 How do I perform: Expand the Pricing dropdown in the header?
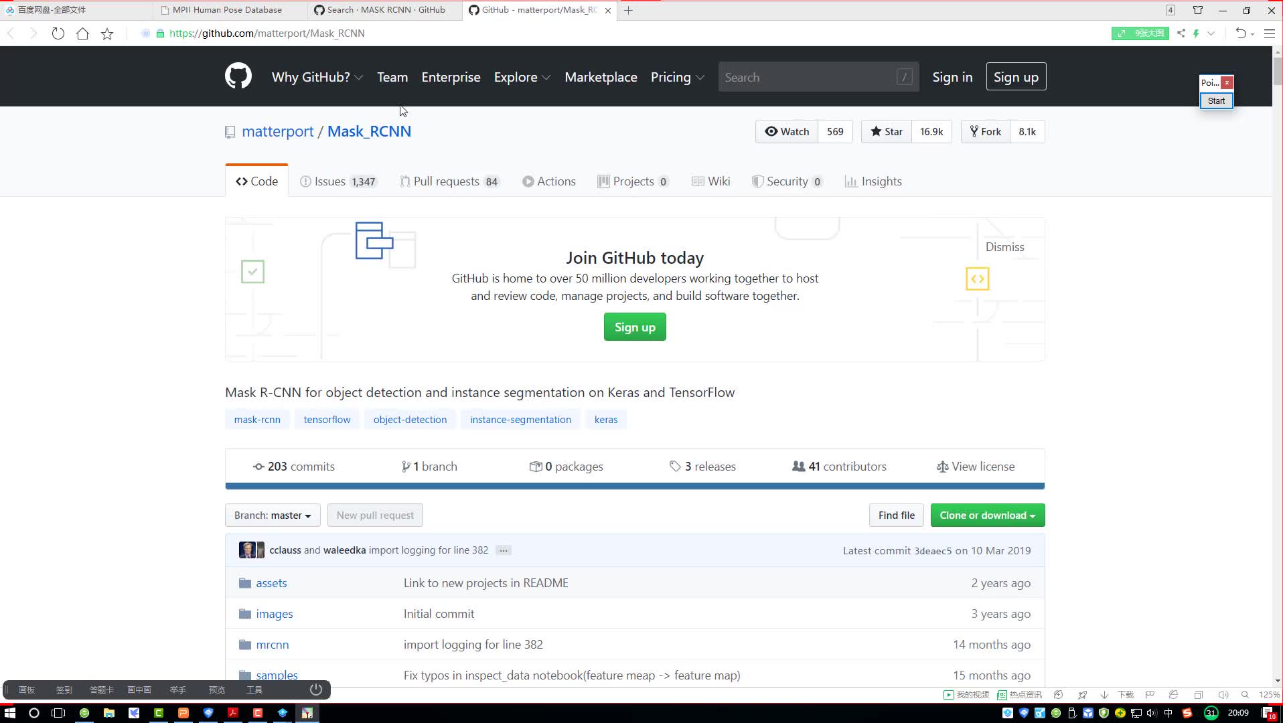[677, 77]
